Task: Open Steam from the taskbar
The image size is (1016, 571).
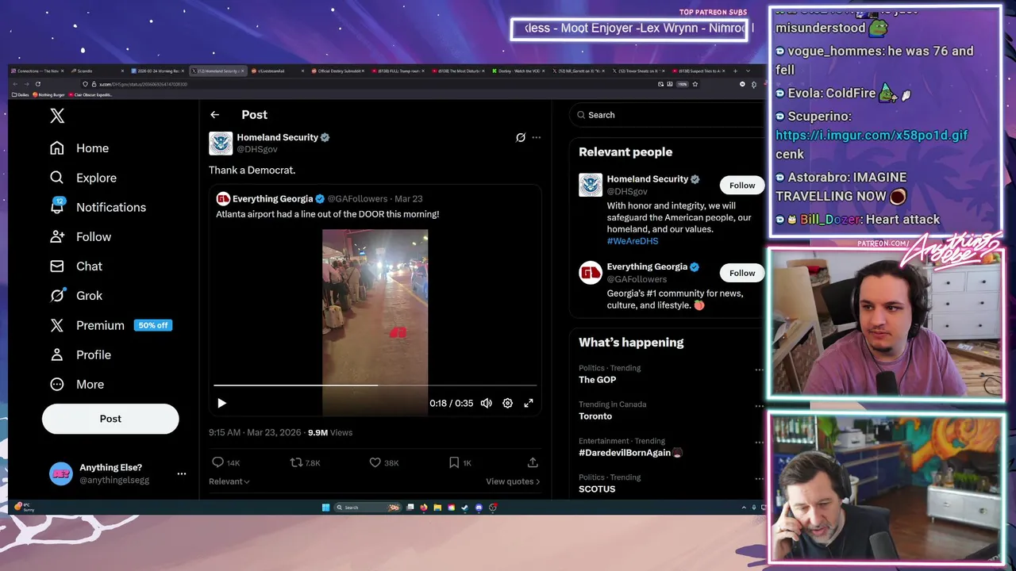Action: coord(465,507)
